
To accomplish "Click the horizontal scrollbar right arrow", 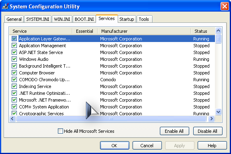I will coord(211,118).
